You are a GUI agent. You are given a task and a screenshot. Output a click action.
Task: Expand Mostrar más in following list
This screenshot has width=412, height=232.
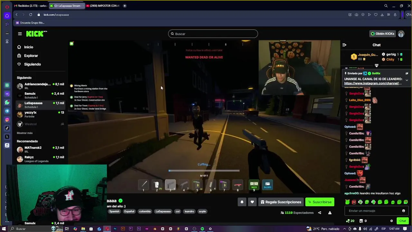[x=24, y=133]
